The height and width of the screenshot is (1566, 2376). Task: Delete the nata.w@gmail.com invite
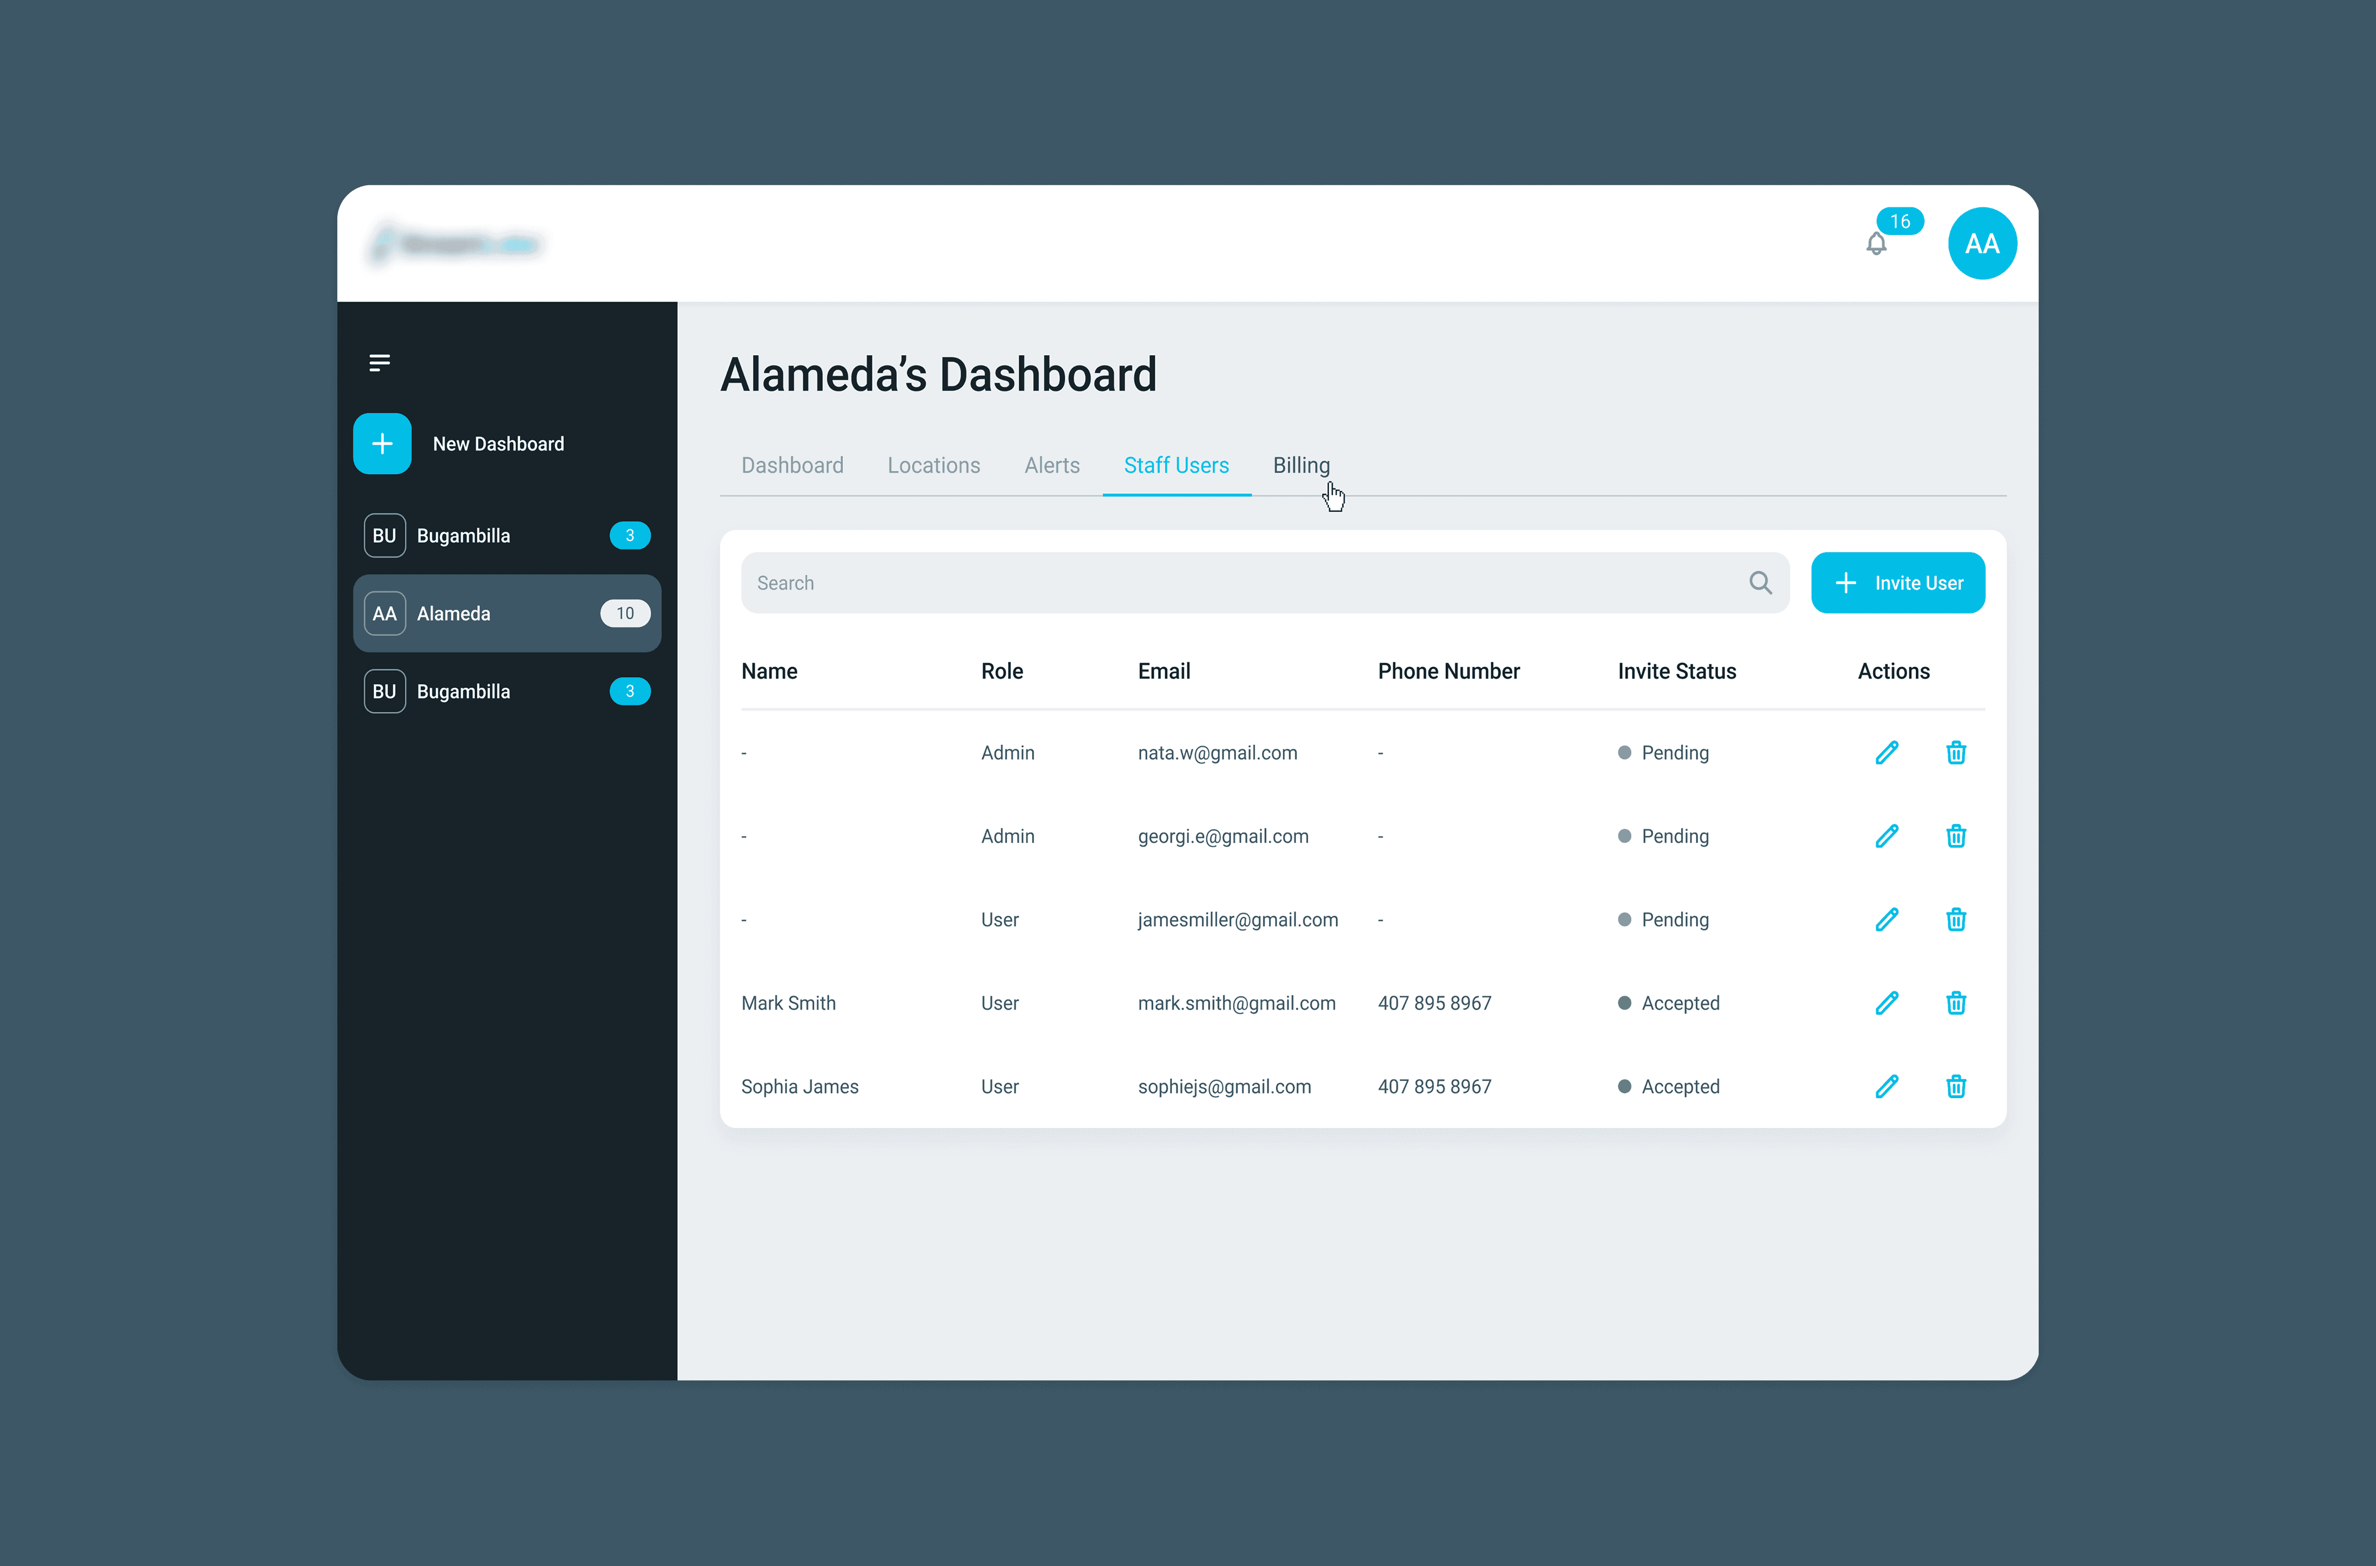[x=1955, y=753]
